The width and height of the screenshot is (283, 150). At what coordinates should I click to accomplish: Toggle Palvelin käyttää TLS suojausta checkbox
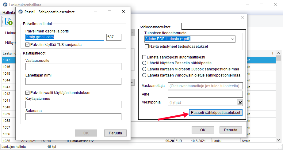(x=27, y=44)
